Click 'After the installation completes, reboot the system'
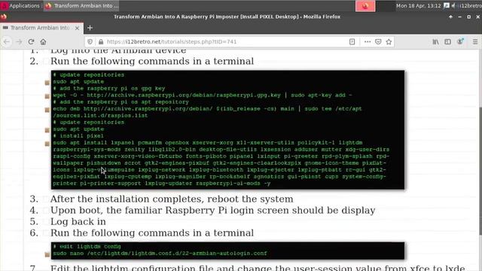 (x=172, y=199)
